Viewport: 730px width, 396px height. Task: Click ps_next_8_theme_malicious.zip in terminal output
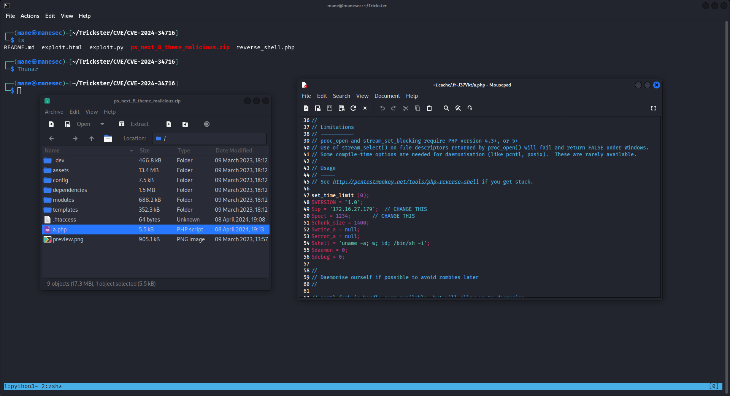pyautogui.click(x=180, y=47)
